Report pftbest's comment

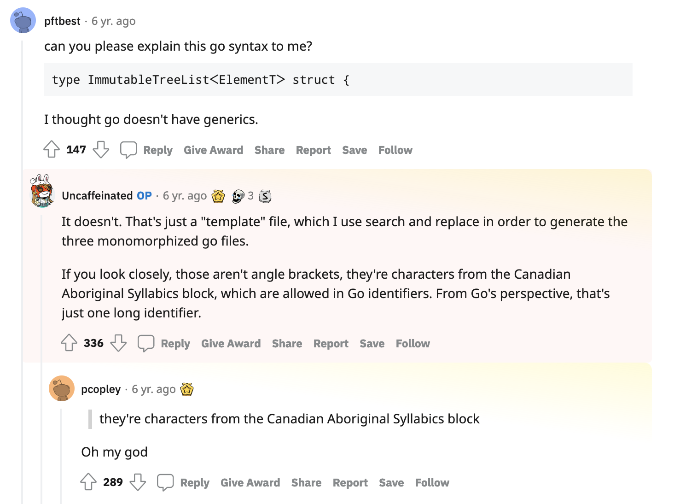coord(313,150)
